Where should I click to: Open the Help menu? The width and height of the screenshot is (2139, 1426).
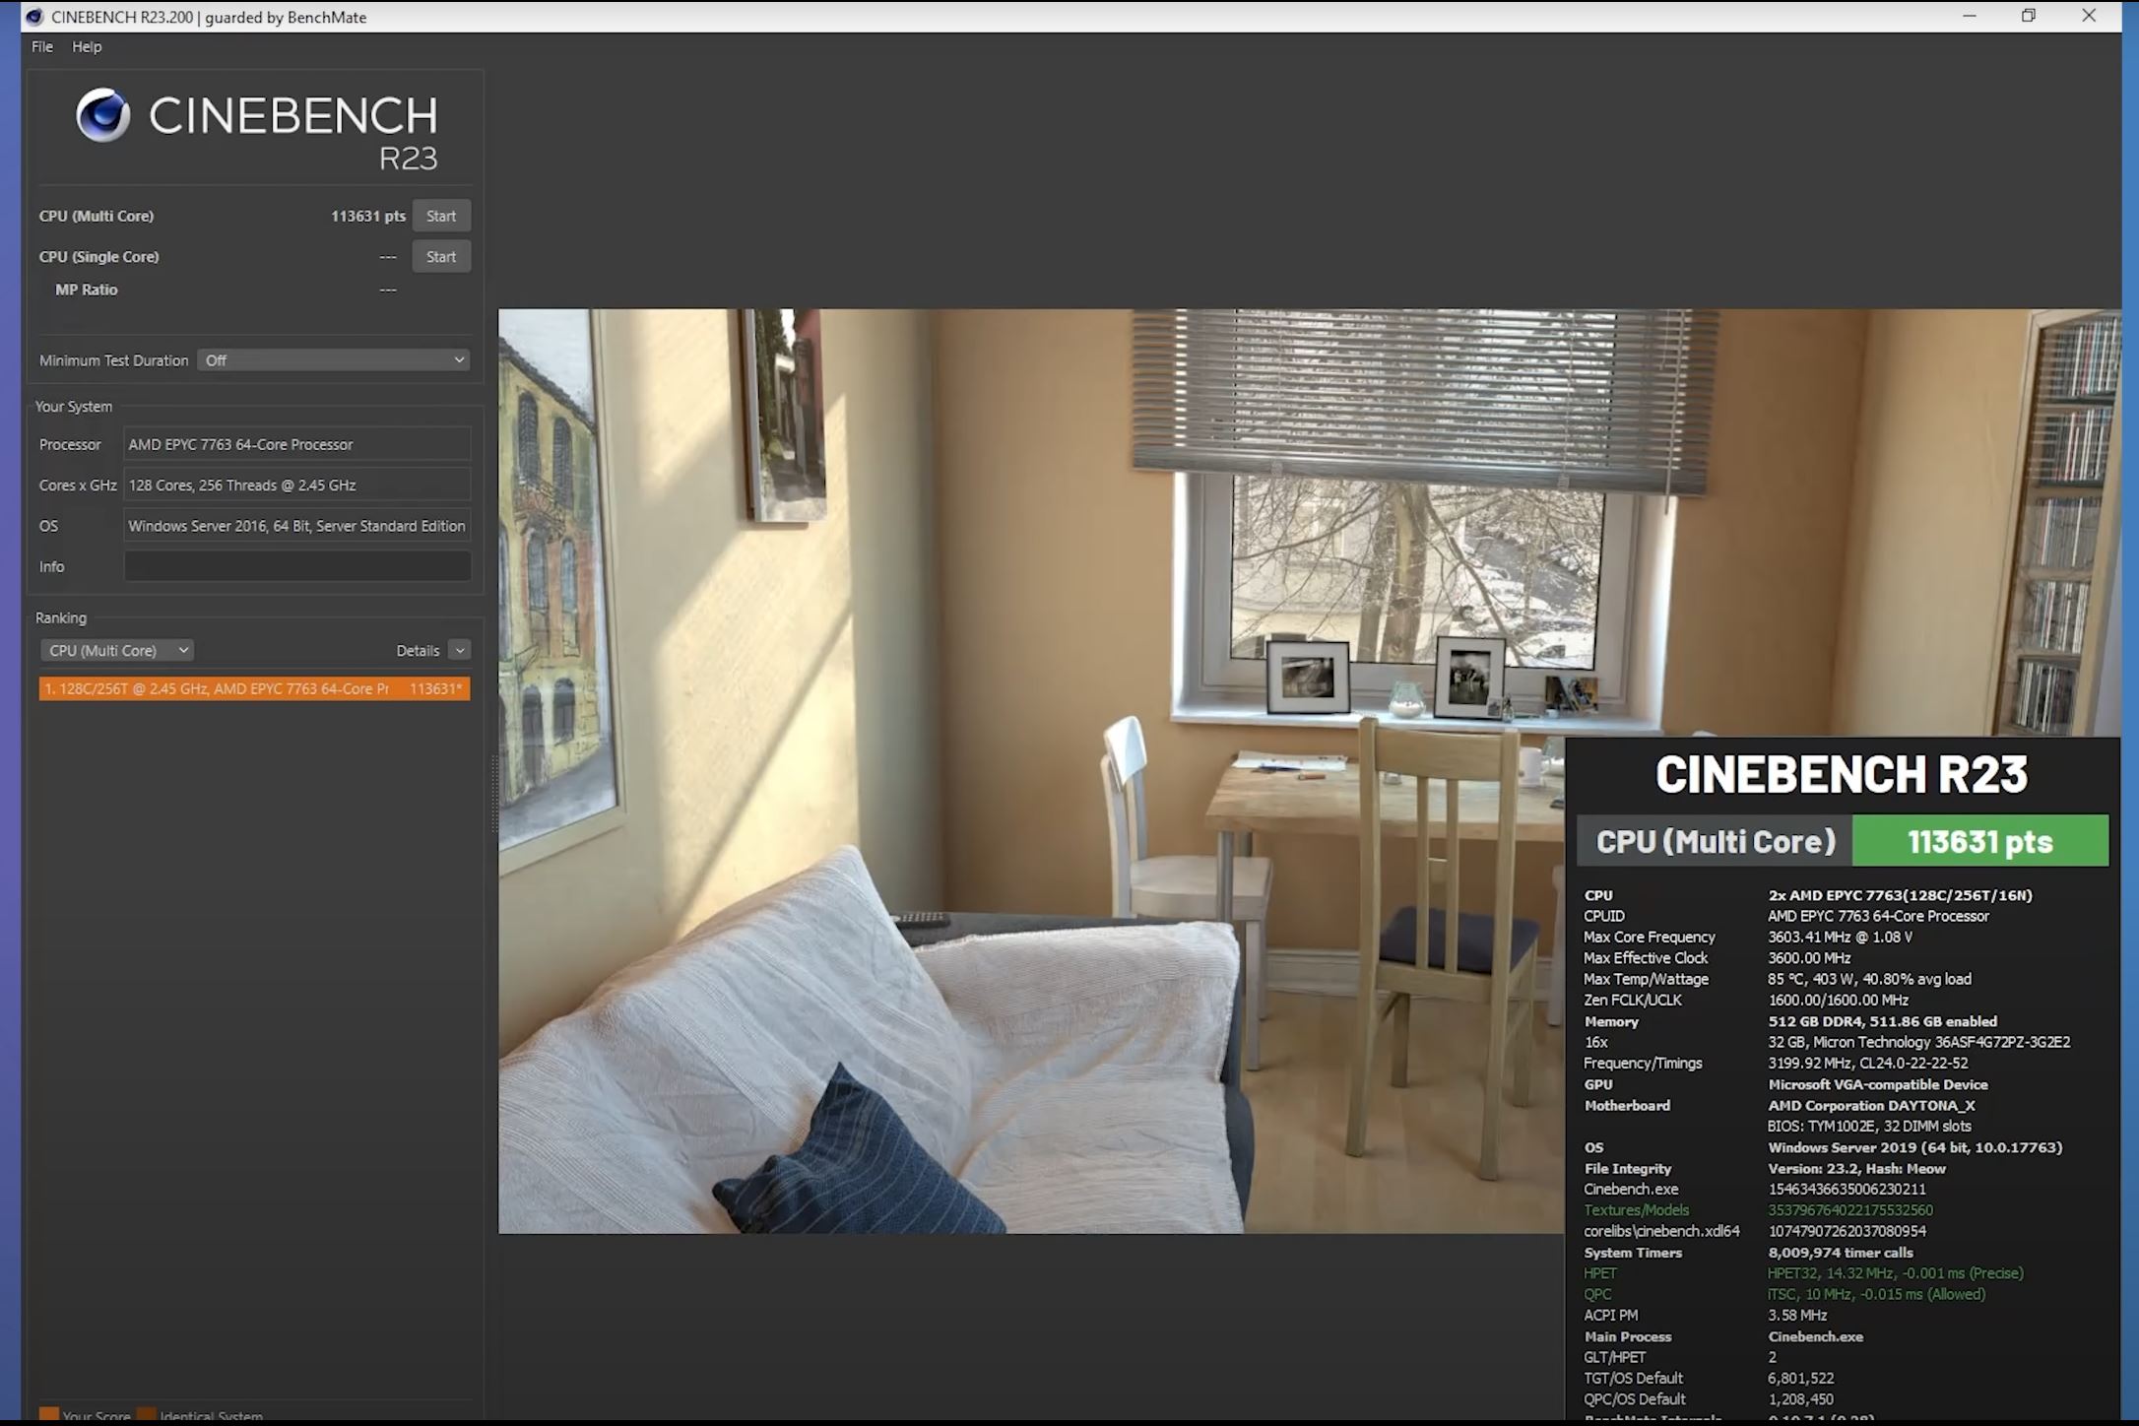(x=87, y=46)
